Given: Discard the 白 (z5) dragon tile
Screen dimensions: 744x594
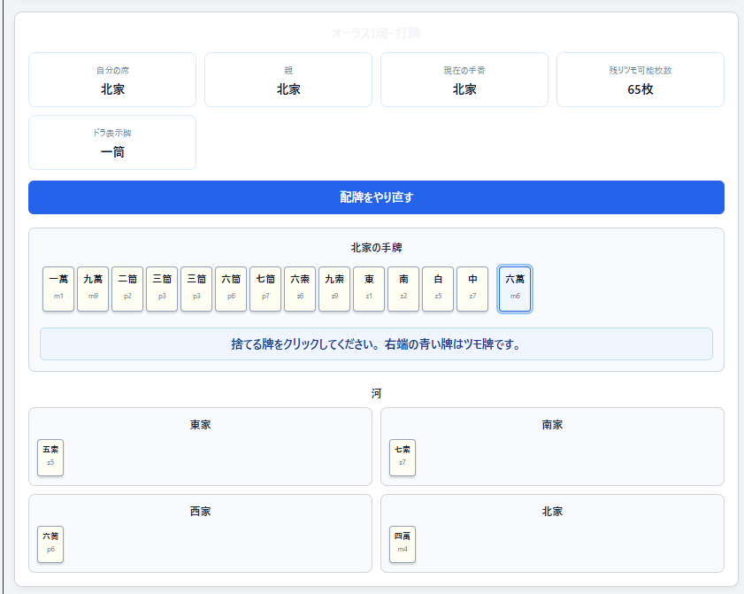Looking at the screenshot, I should click(x=438, y=289).
